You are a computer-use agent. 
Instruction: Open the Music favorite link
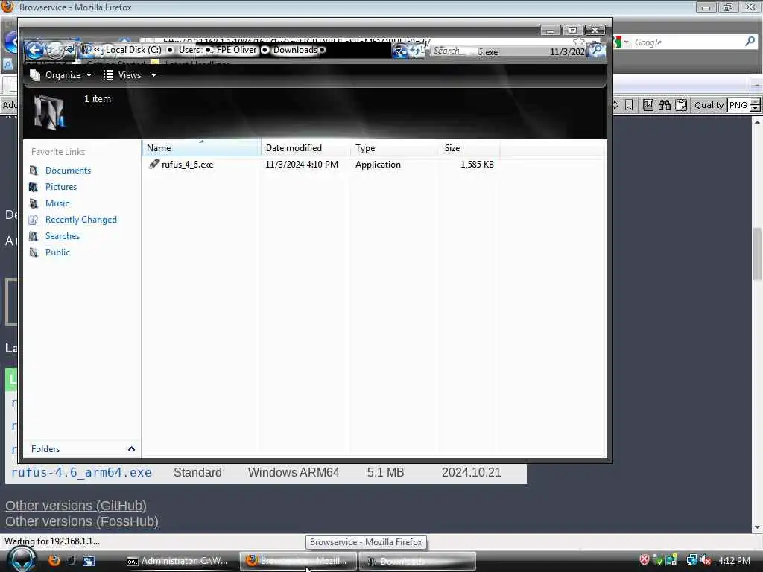coord(57,203)
